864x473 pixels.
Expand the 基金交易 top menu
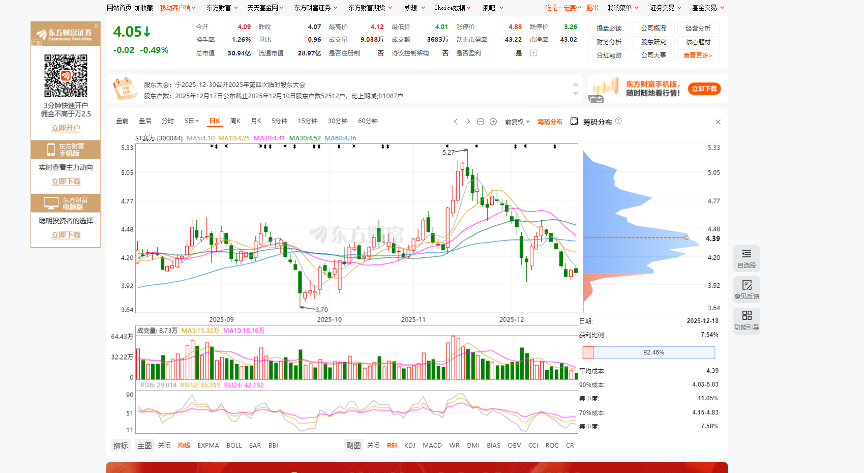708,8
